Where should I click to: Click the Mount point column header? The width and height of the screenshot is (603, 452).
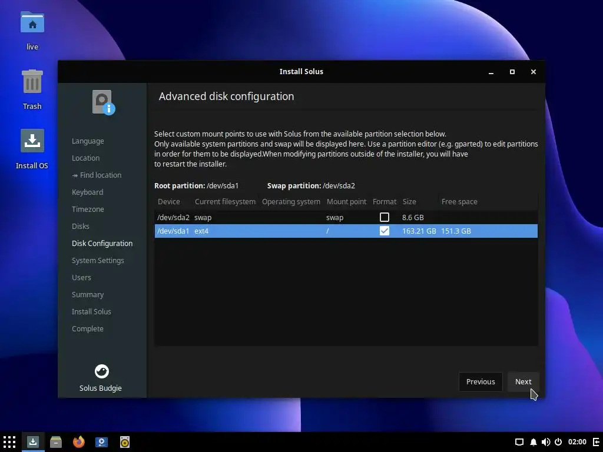346,201
